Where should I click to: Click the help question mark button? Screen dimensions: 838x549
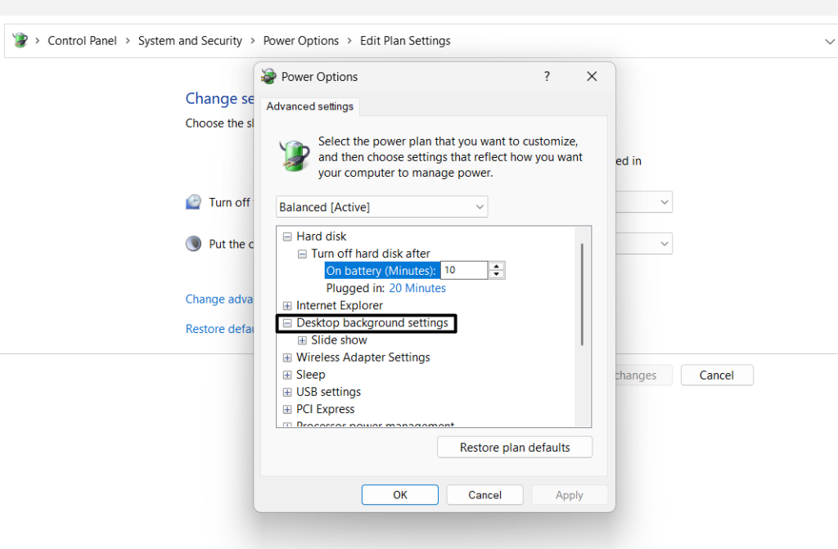[x=547, y=76]
